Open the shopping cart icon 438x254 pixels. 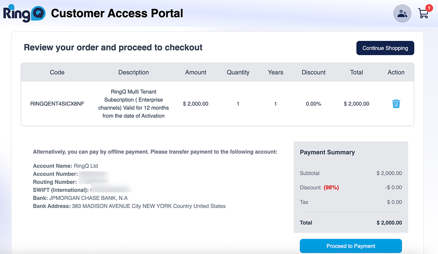coord(423,14)
